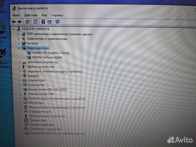
Task: Expand the Клавиатуры category arrow
Action: [20, 80]
